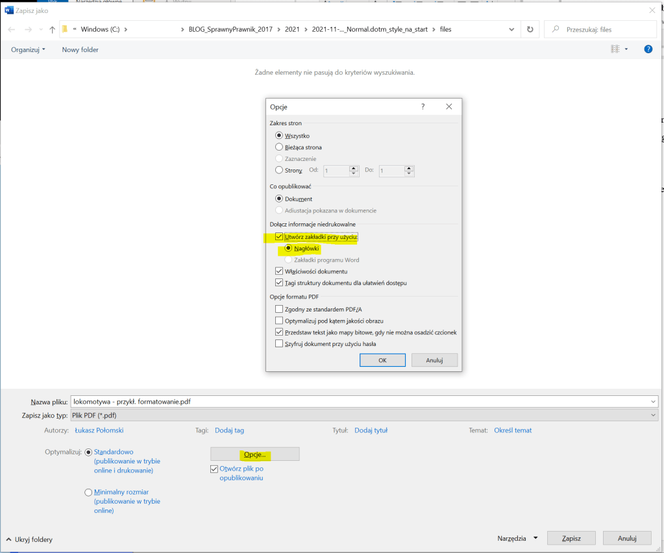Viewport: 664px width, 553px height.
Task: Click OK in the Opcje dialog
Action: point(382,360)
